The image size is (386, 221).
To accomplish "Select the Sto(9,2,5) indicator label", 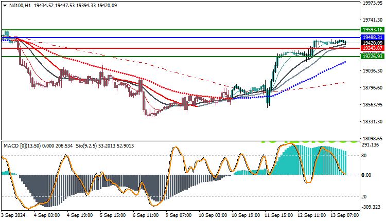I will pyautogui.click(x=86, y=146).
